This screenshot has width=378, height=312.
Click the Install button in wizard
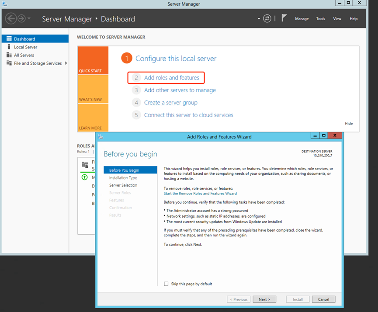click(298, 299)
